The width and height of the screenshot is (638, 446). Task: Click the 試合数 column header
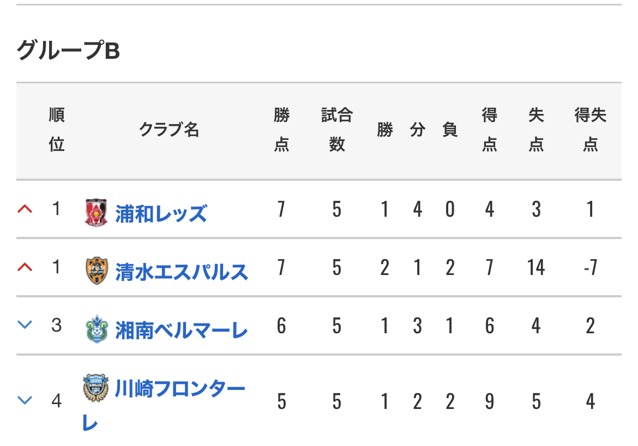337,130
